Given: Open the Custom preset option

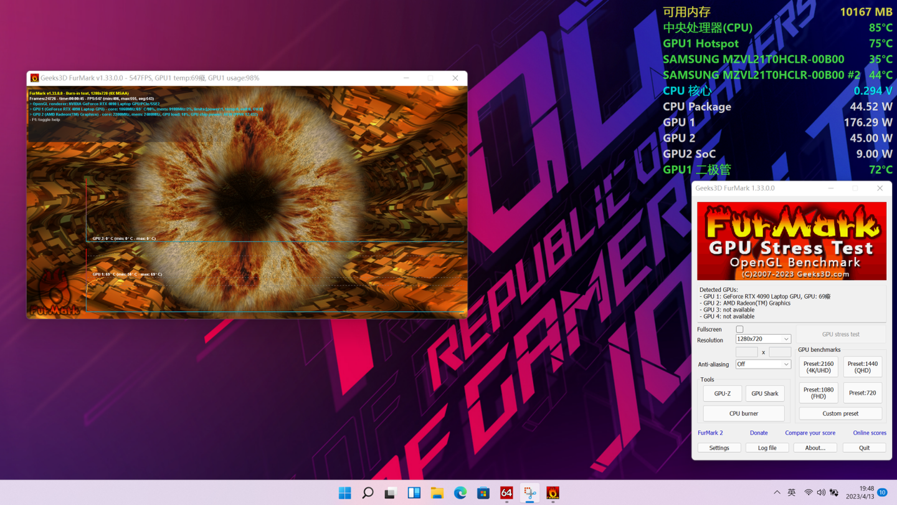Looking at the screenshot, I should [840, 413].
